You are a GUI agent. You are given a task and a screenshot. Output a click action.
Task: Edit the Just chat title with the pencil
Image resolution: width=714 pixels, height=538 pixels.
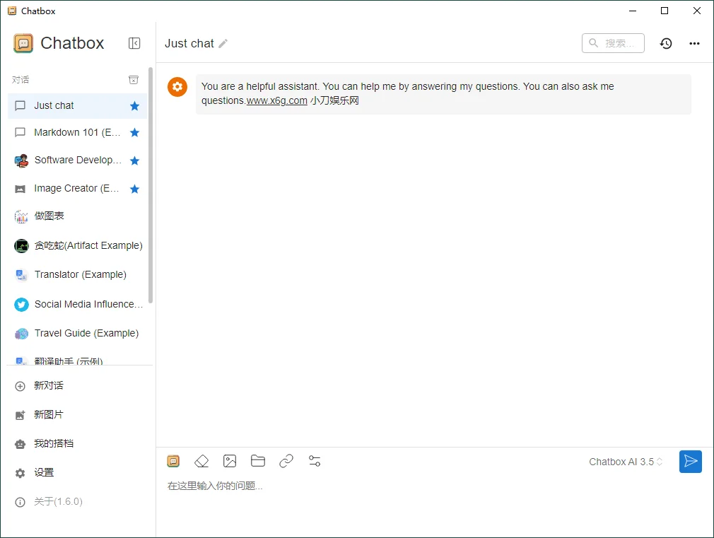click(223, 44)
